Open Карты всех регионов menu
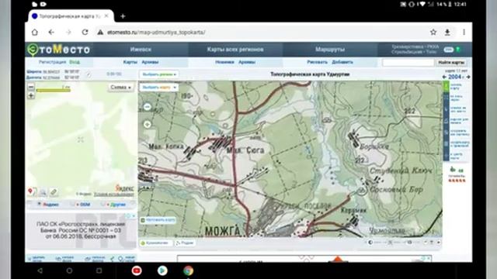The height and width of the screenshot is (279, 497). 235,50
